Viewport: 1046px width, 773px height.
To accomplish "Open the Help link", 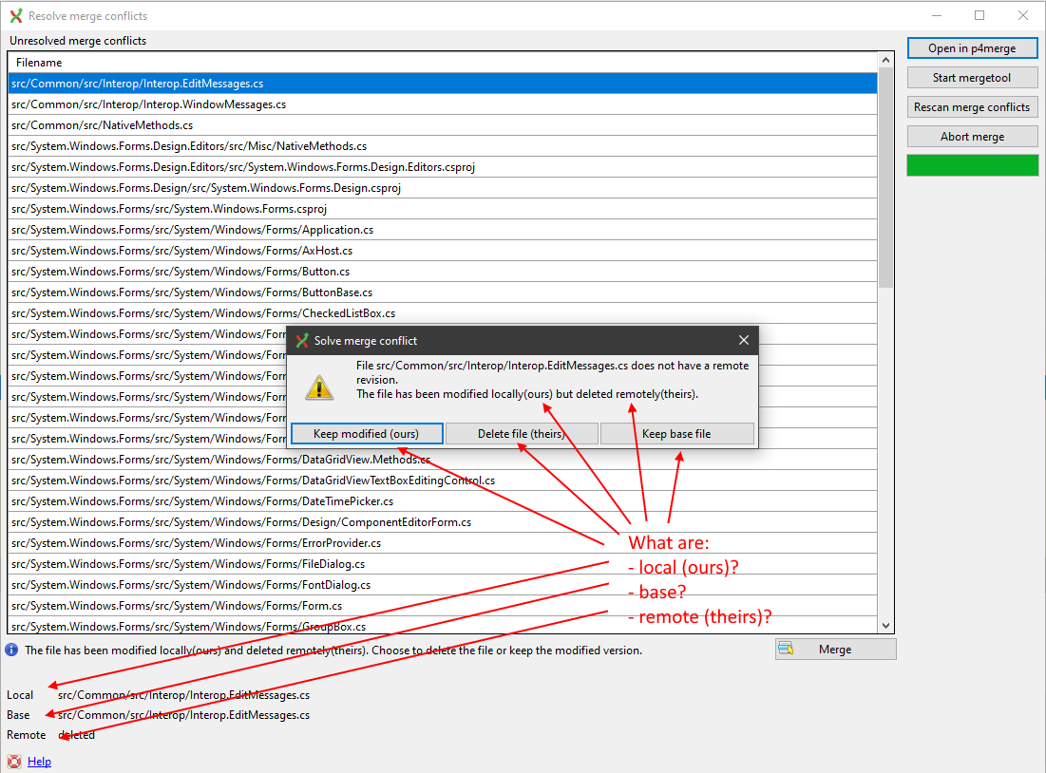I will point(39,761).
